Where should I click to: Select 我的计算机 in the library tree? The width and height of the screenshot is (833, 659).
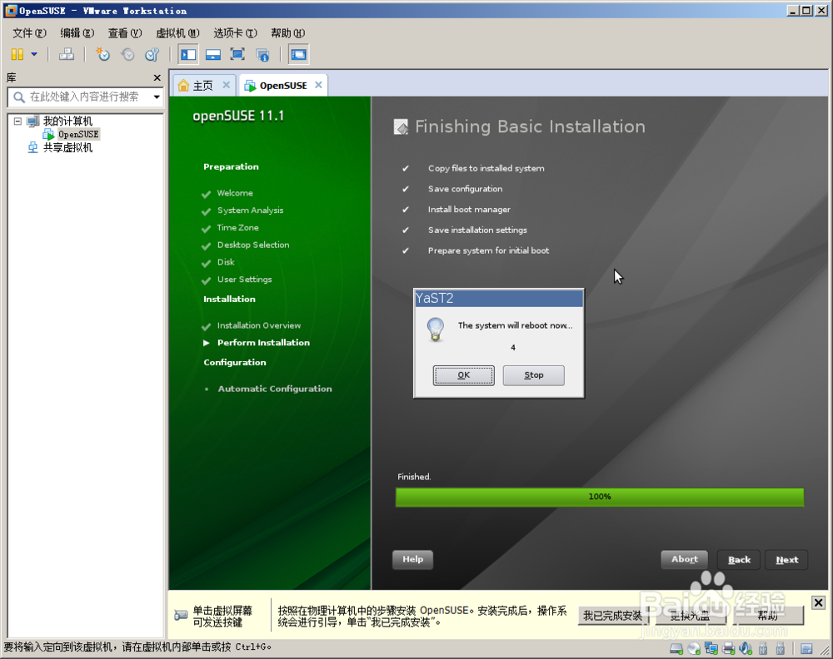67,121
